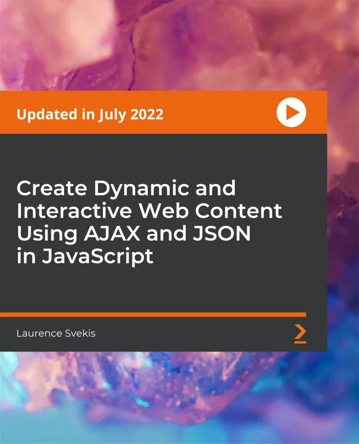Click the author name 'Laurence Svekis'

56,333
